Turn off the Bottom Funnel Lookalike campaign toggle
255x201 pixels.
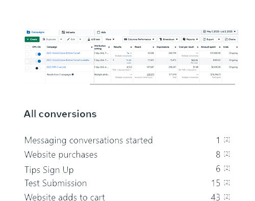point(38,61)
